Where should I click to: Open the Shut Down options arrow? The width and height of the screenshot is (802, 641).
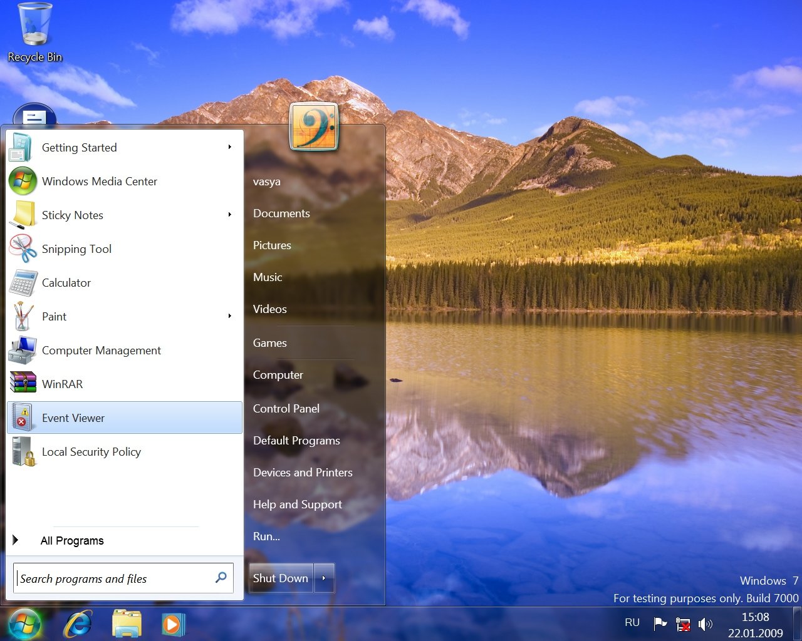[x=324, y=578]
